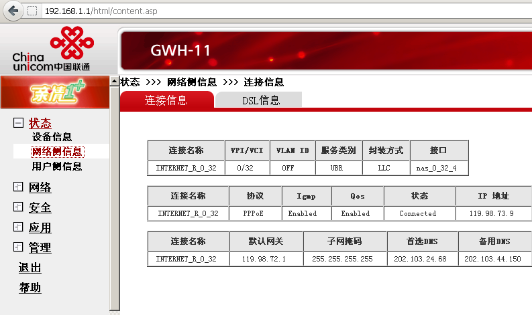Select 网络侧信息 in the sidebar
Screen dimensions: 532x315
57,152
